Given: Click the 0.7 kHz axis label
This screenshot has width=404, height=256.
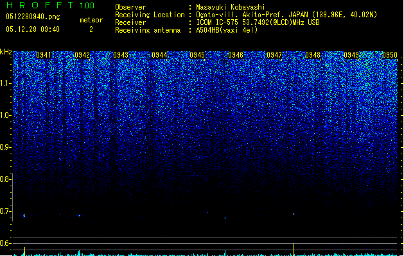Looking at the screenshot, I should click(x=5, y=211).
